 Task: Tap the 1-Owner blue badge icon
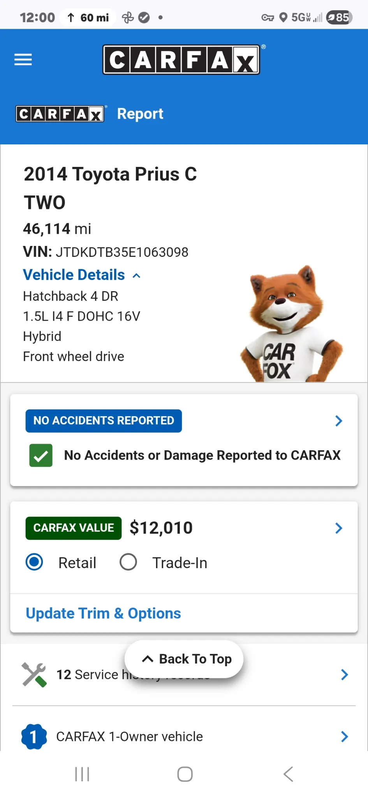34,736
